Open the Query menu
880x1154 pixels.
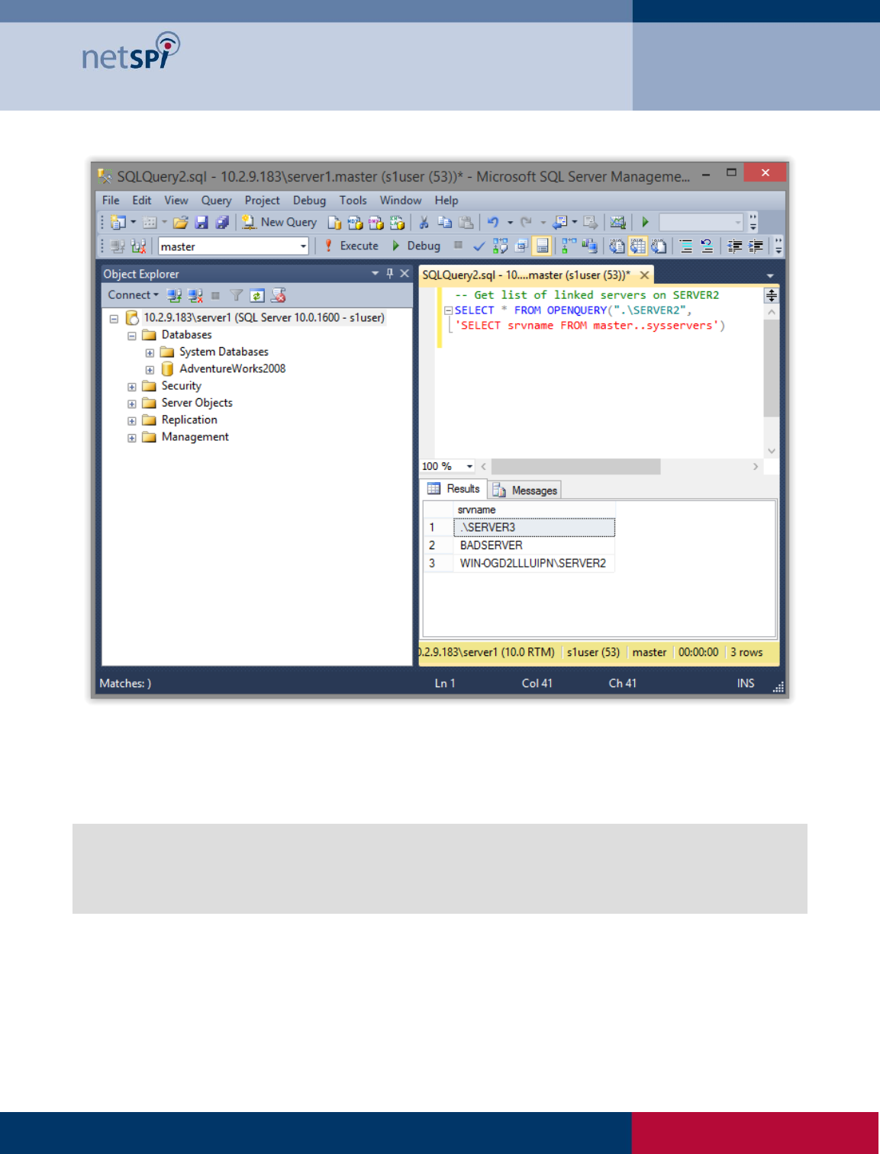(216, 201)
